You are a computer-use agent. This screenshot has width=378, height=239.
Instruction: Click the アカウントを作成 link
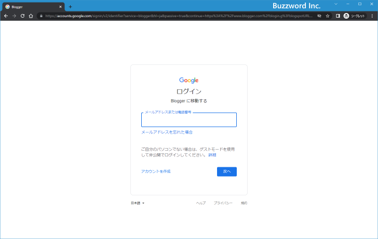click(156, 171)
